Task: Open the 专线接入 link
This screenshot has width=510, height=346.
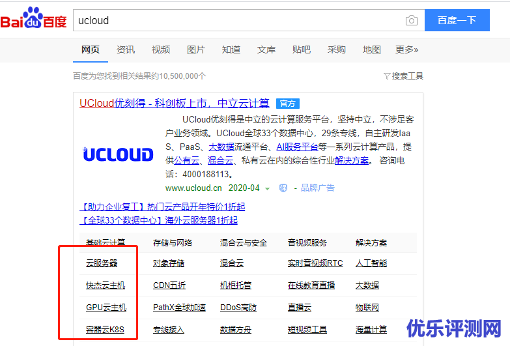Action: (x=169, y=330)
